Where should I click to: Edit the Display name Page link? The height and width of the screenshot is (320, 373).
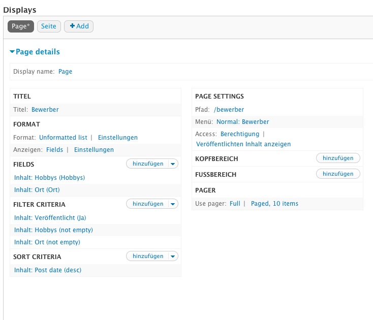coord(65,72)
